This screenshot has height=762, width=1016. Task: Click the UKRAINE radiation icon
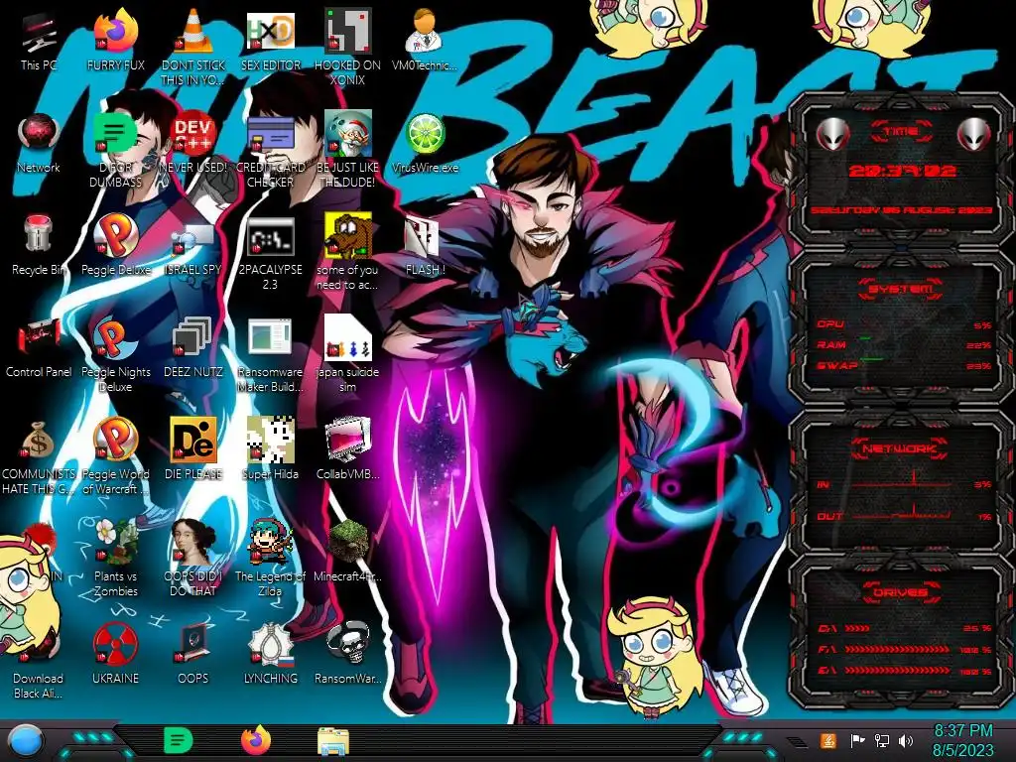coord(116,644)
